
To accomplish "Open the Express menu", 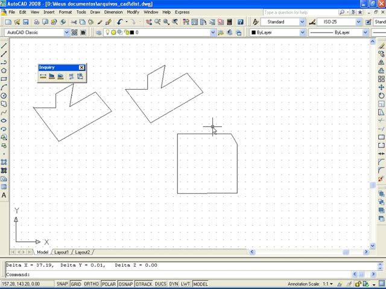I will [x=182, y=12].
